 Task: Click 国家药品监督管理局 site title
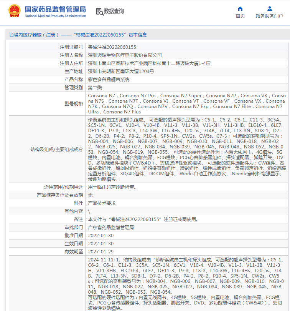pos(55,9)
